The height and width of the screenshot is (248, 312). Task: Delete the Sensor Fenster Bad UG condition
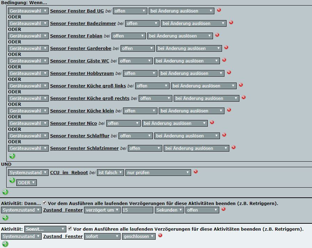(x=219, y=10)
